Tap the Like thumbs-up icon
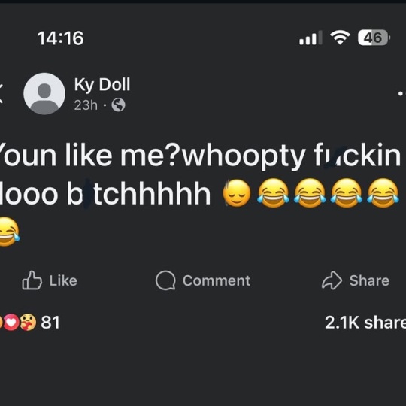406x406 pixels. [x=32, y=280]
